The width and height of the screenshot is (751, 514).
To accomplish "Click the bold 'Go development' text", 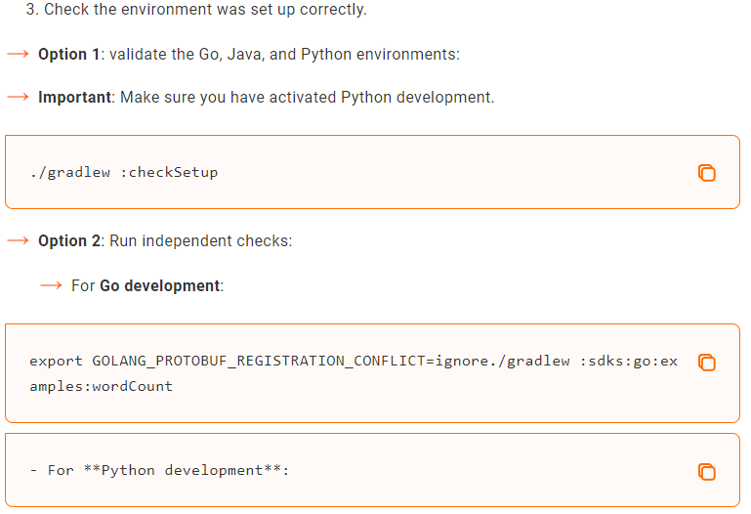I will [x=159, y=286].
